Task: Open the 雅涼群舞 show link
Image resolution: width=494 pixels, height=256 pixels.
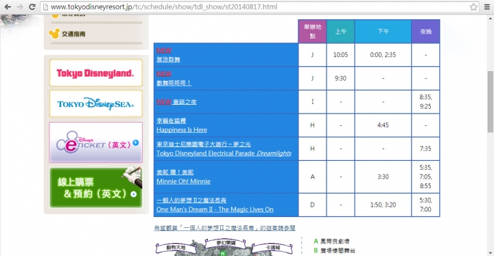Action: (x=168, y=60)
